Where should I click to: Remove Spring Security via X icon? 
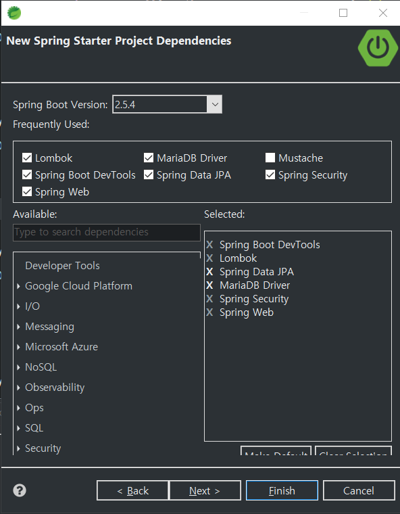tap(209, 299)
